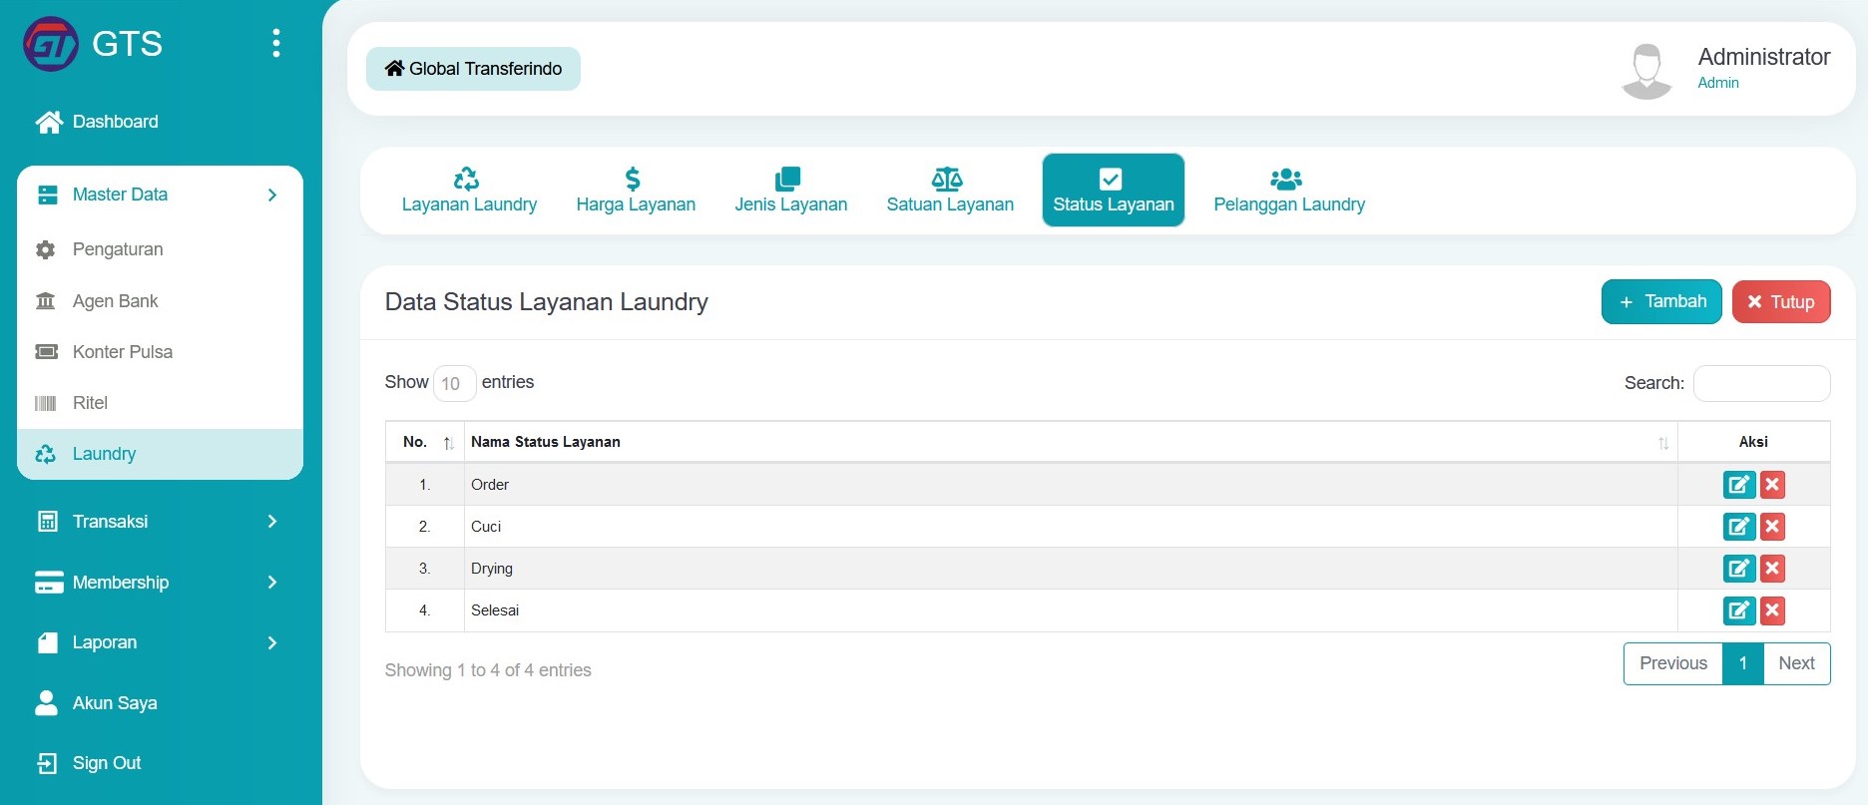
Task: Click the Laundry recycle icon in sidebar
Action: tap(46, 454)
